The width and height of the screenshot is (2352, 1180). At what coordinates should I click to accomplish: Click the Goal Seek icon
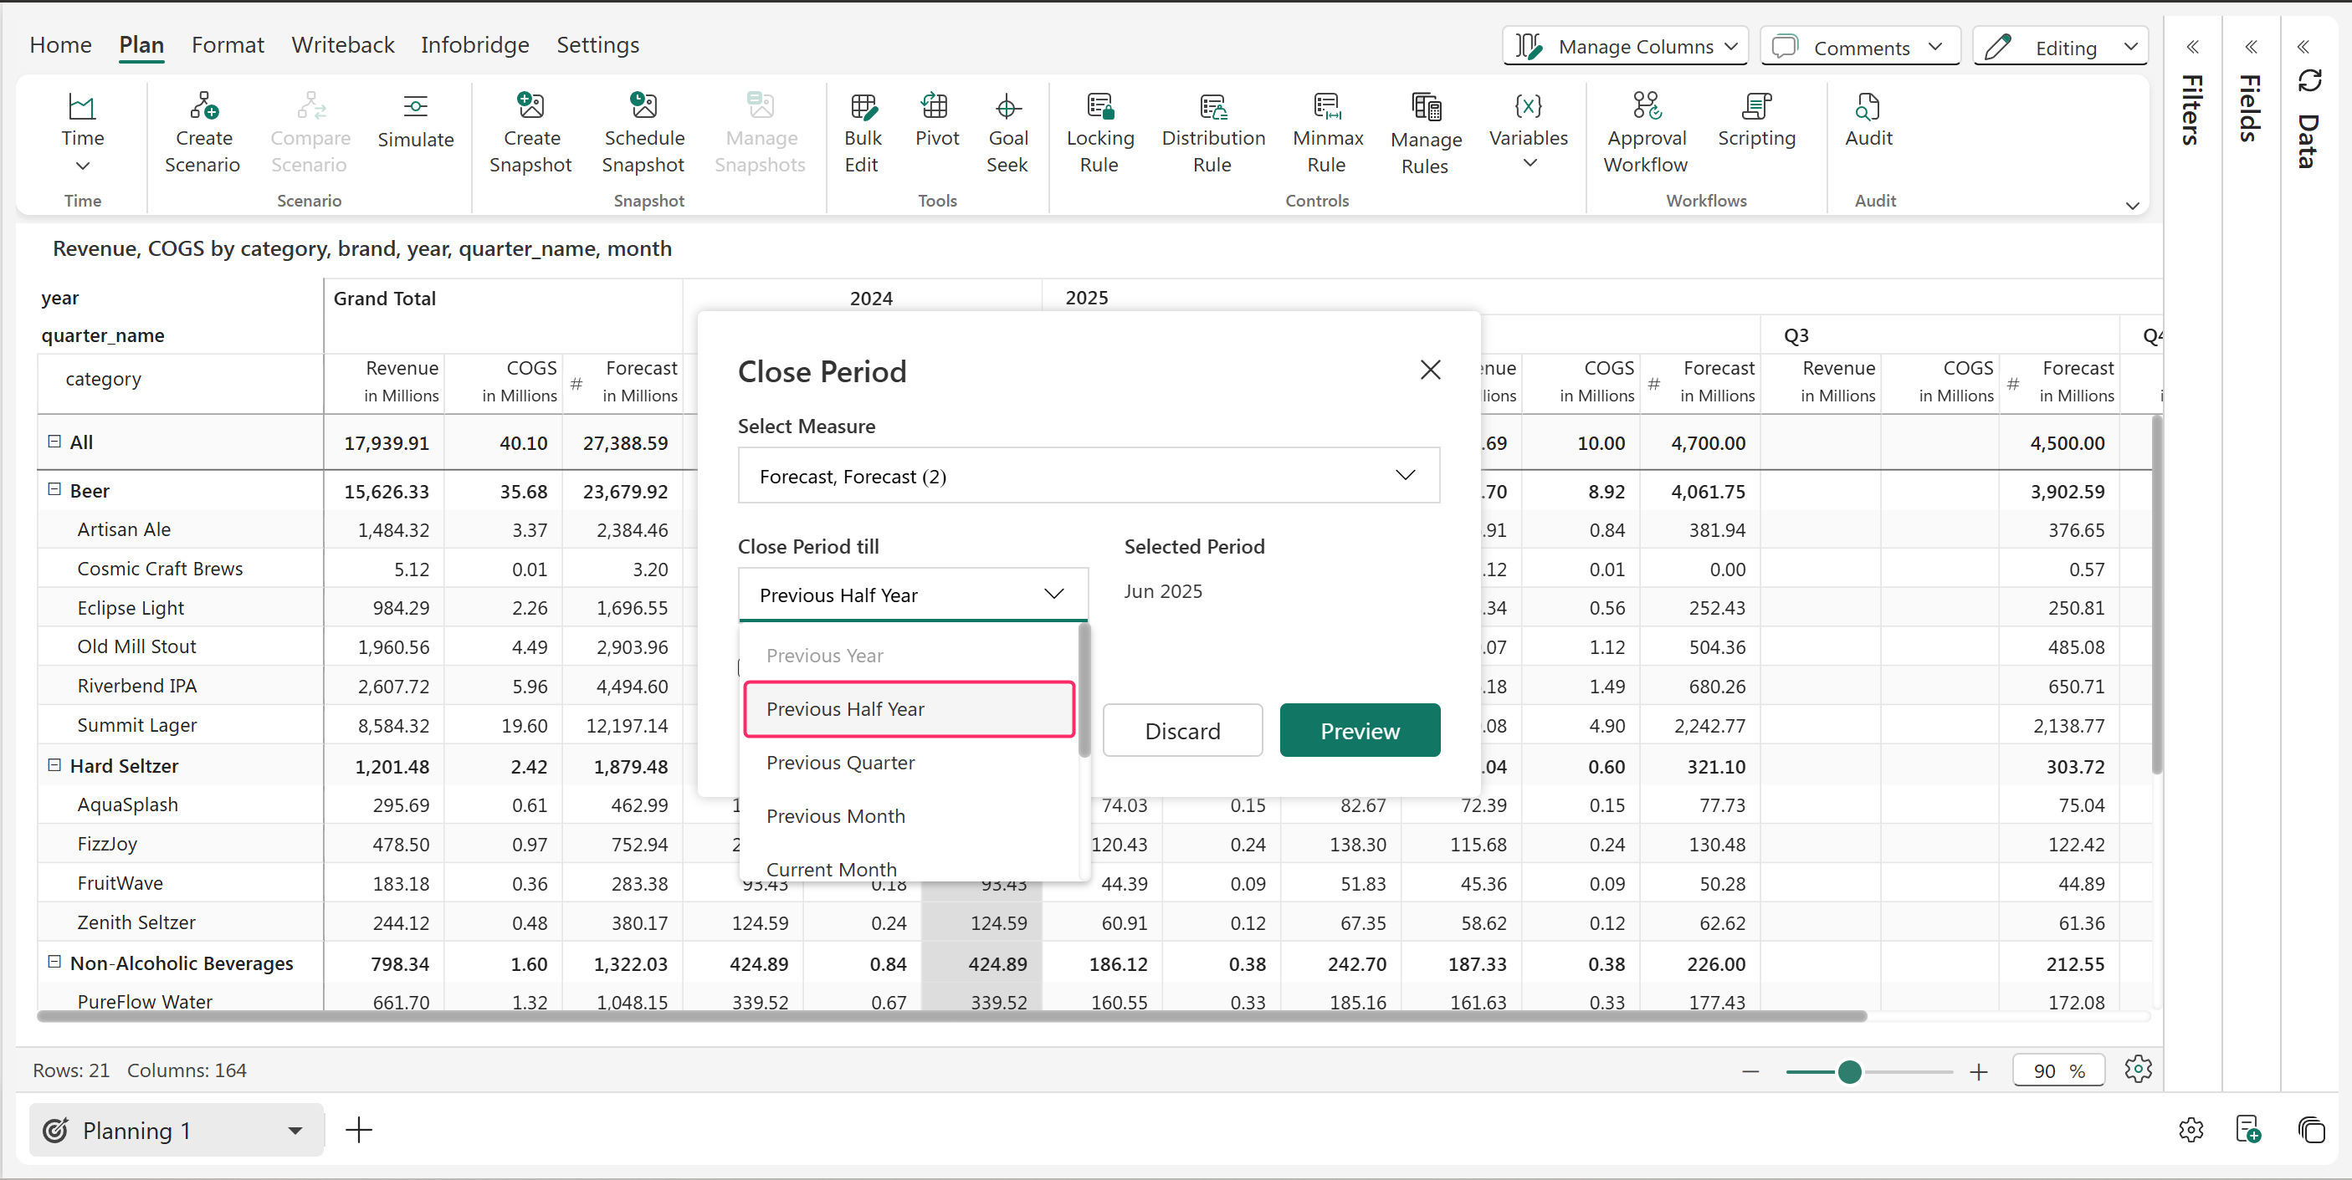[1007, 107]
